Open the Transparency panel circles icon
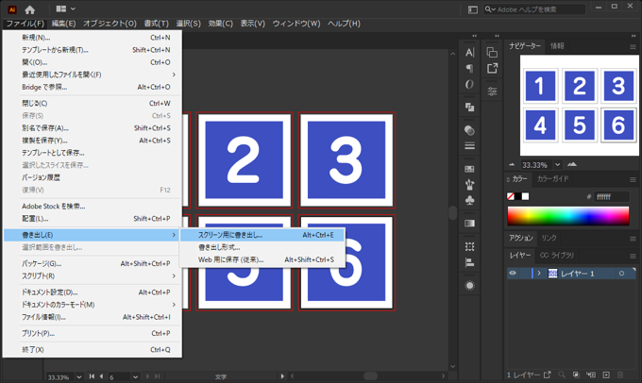 pos(469,130)
